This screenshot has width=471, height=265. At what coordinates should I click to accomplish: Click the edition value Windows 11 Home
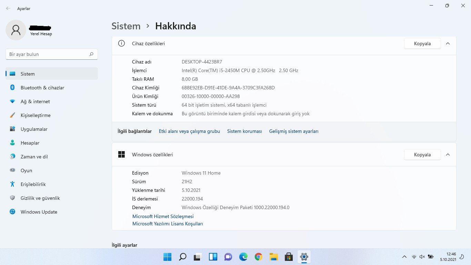201,173
